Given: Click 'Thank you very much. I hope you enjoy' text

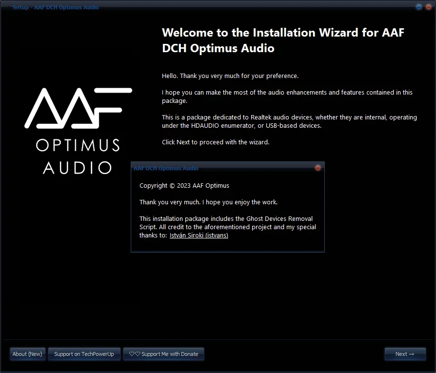Looking at the screenshot, I should 208,202.
